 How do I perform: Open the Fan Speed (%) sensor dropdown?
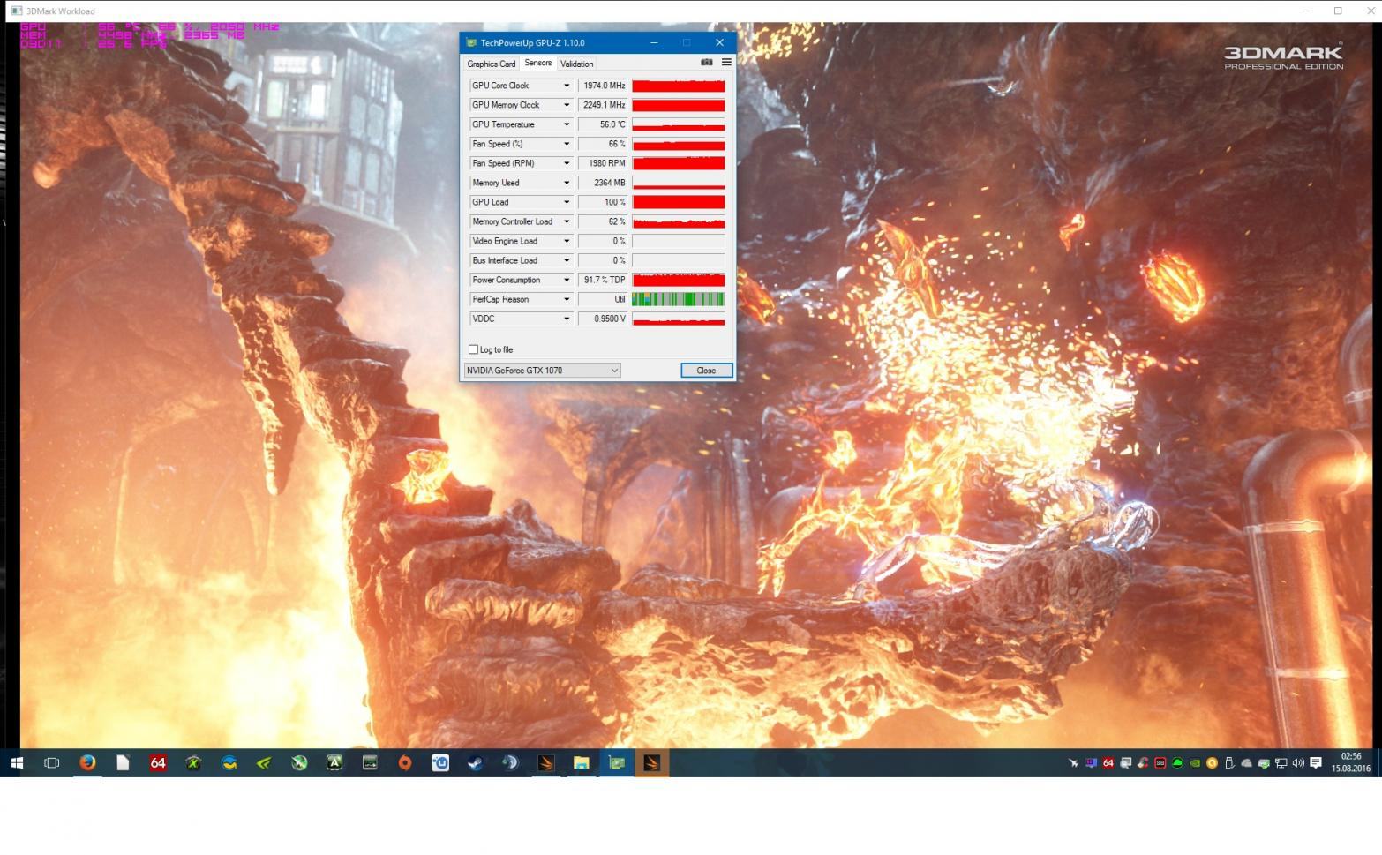click(567, 144)
